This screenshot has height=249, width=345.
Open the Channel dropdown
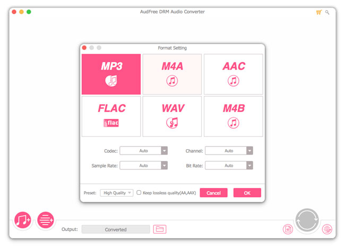229,151
